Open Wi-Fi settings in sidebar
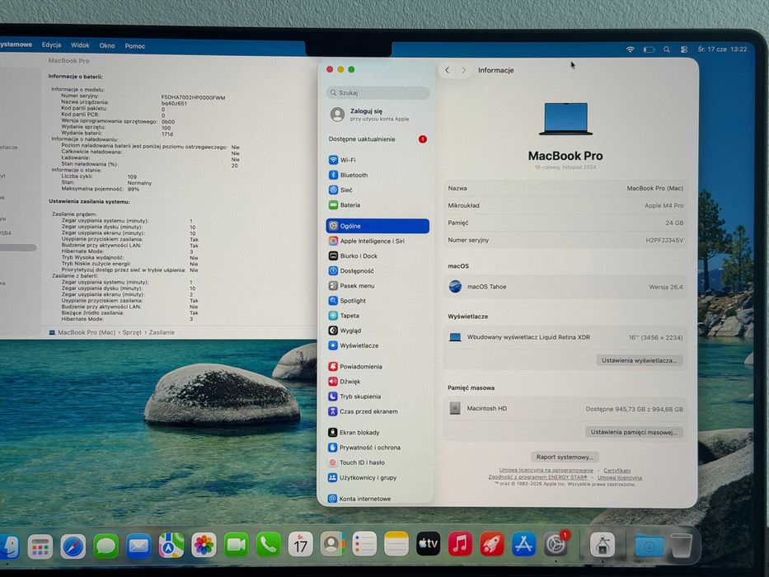The height and width of the screenshot is (577, 769). pyautogui.click(x=377, y=160)
